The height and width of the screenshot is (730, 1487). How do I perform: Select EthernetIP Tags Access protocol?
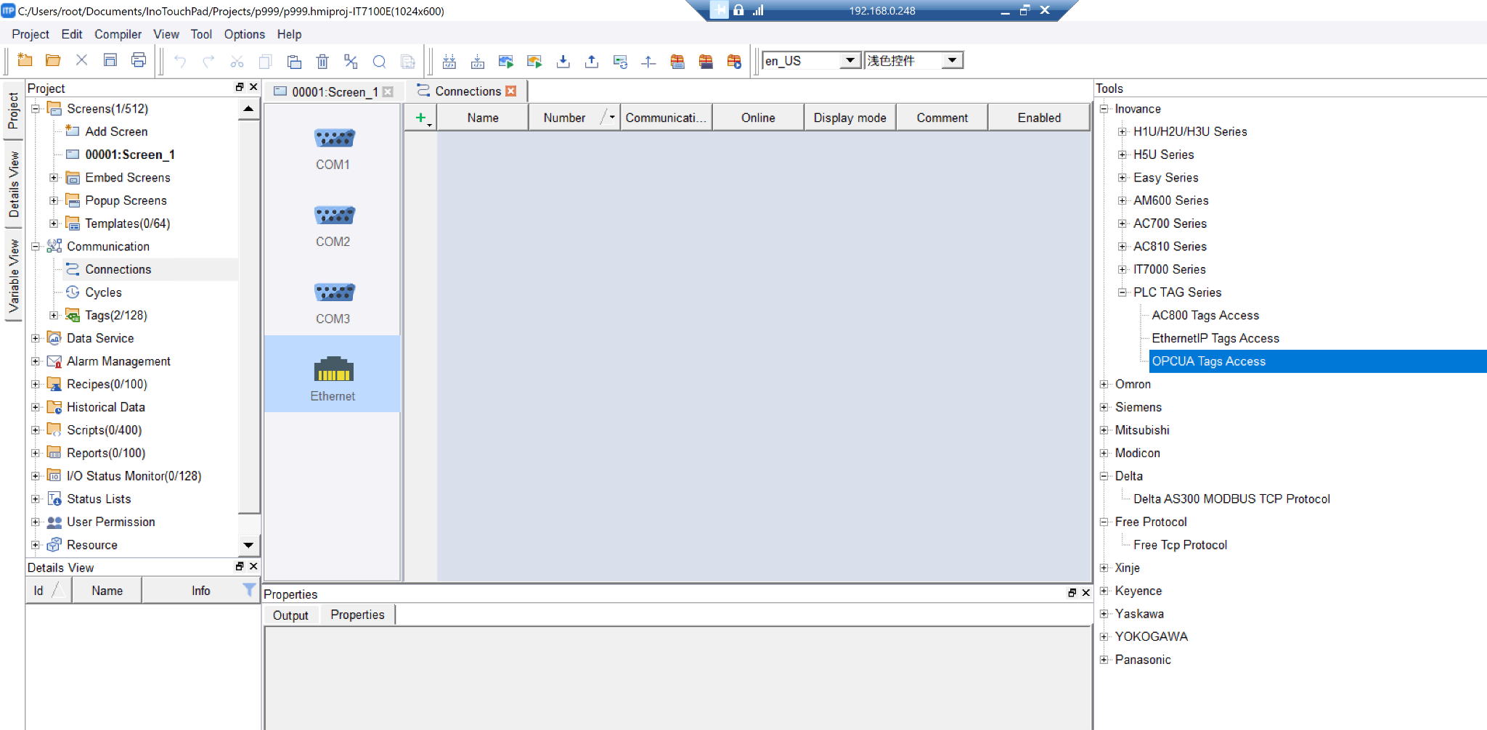(1215, 338)
